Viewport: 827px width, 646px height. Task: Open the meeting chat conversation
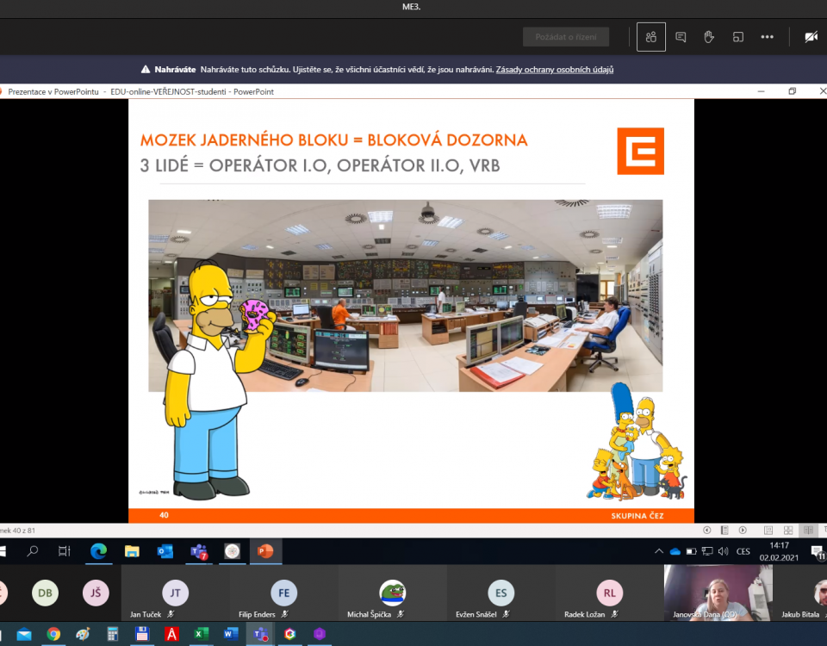(x=681, y=37)
